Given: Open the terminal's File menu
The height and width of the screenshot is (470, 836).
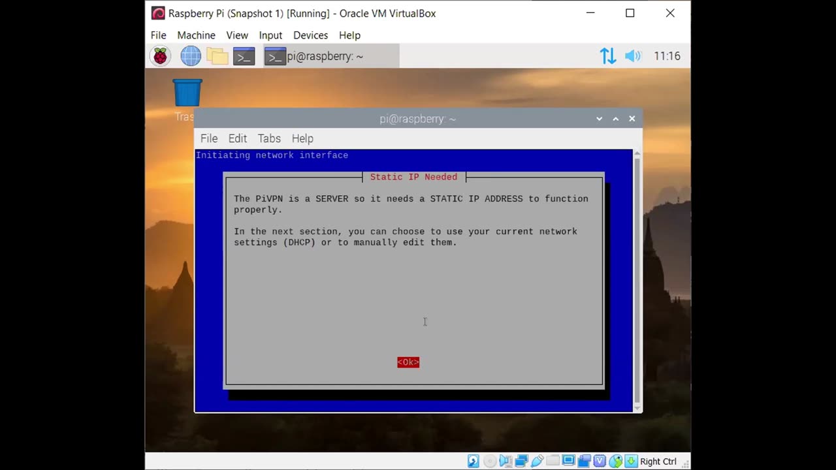Looking at the screenshot, I should tap(209, 138).
